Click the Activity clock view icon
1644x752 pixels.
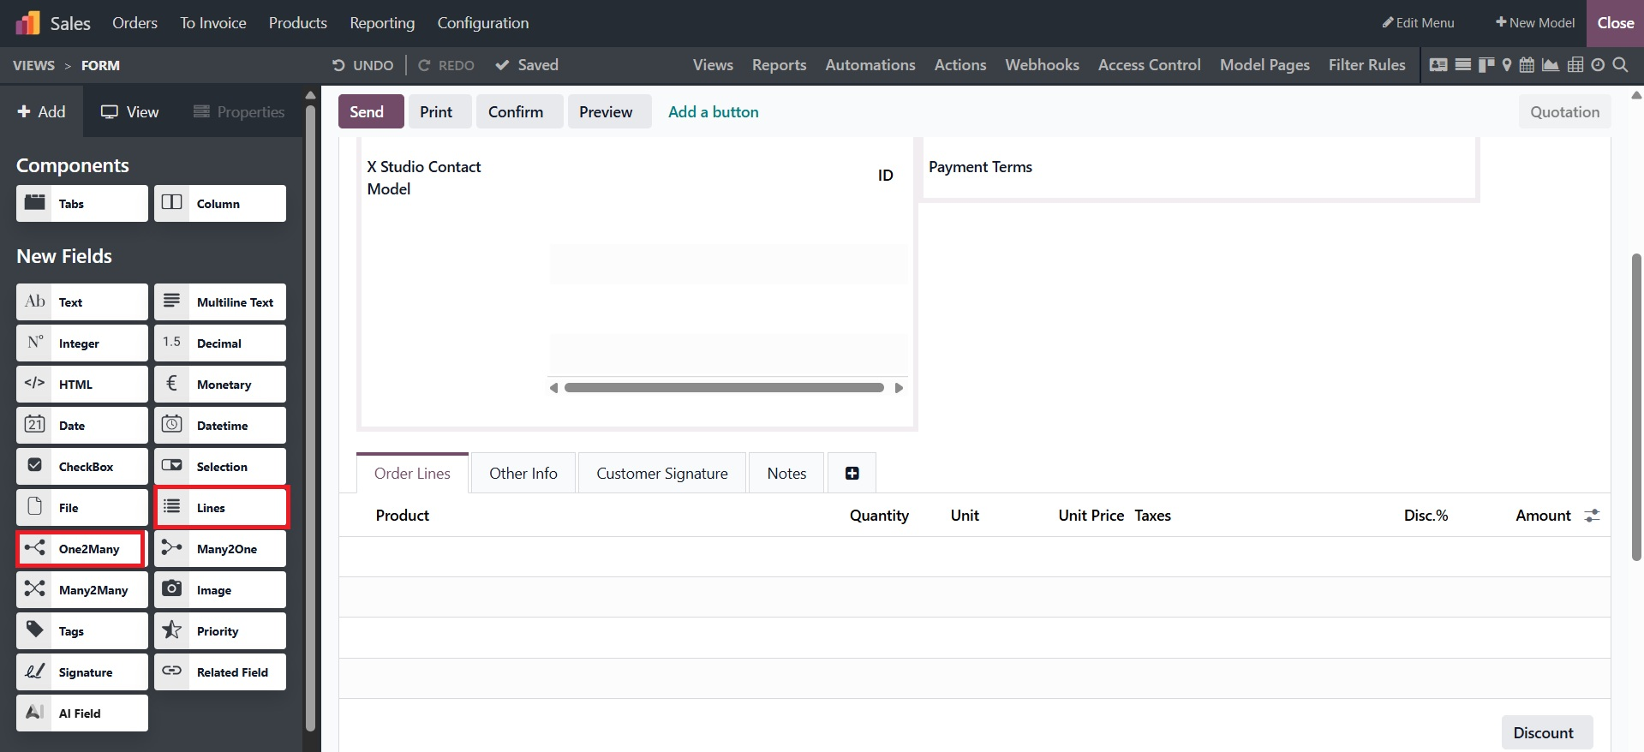click(x=1598, y=65)
